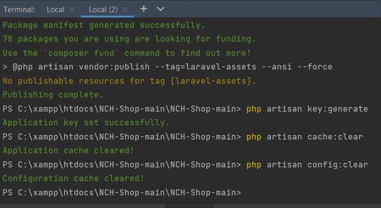This screenshot has width=381, height=208.
Task: Close the Local terminal tab
Action: click(72, 10)
